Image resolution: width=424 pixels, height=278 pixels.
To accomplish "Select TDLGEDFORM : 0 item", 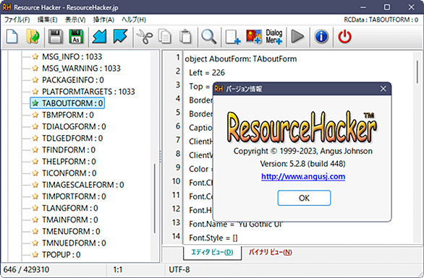I will coord(72,138).
